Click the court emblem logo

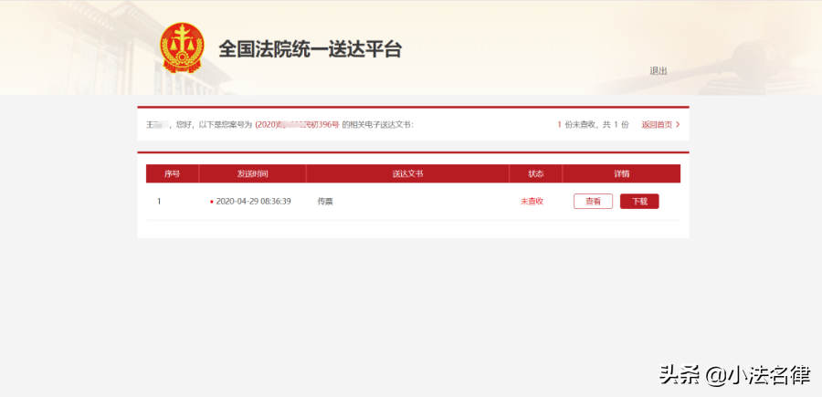[182, 47]
